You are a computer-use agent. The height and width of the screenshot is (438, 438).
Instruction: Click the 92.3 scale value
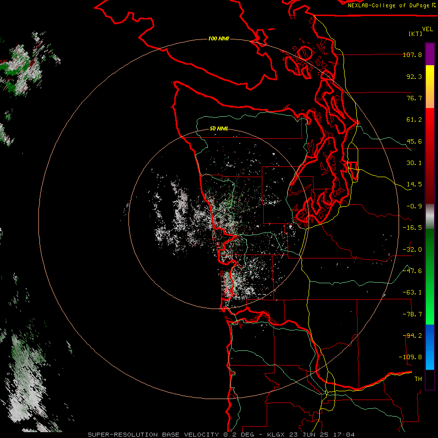click(414, 76)
